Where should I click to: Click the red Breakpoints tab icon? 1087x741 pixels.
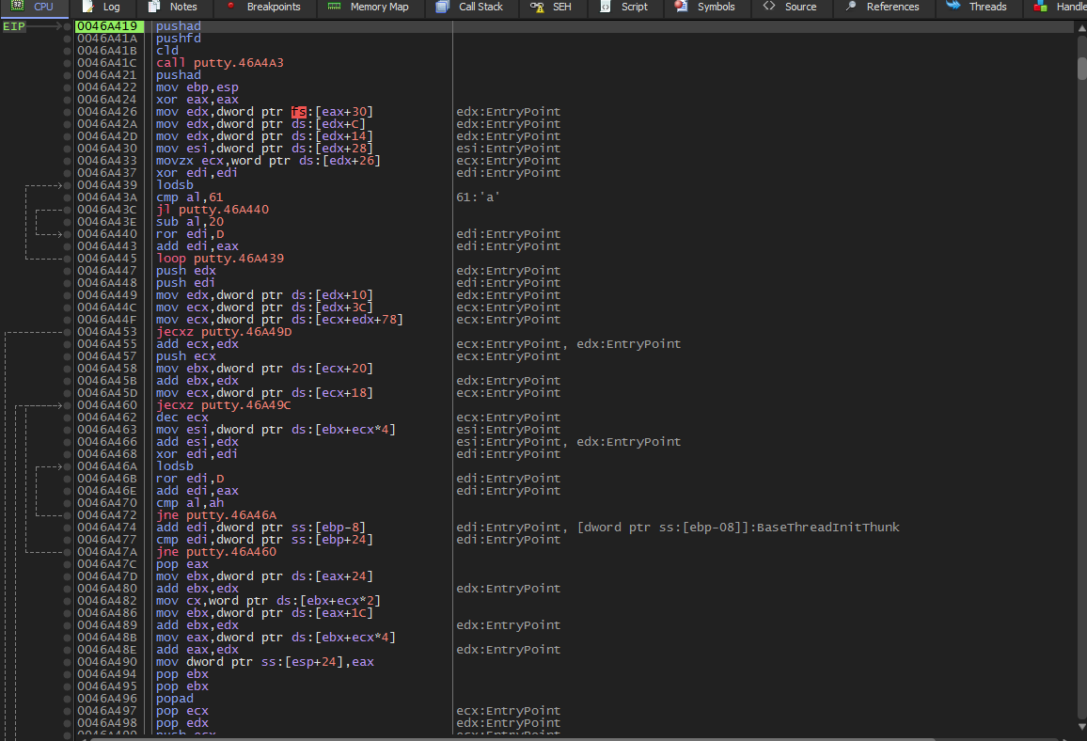click(x=231, y=7)
